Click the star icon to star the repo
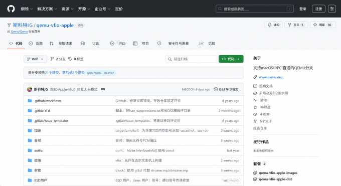 point(315,25)
